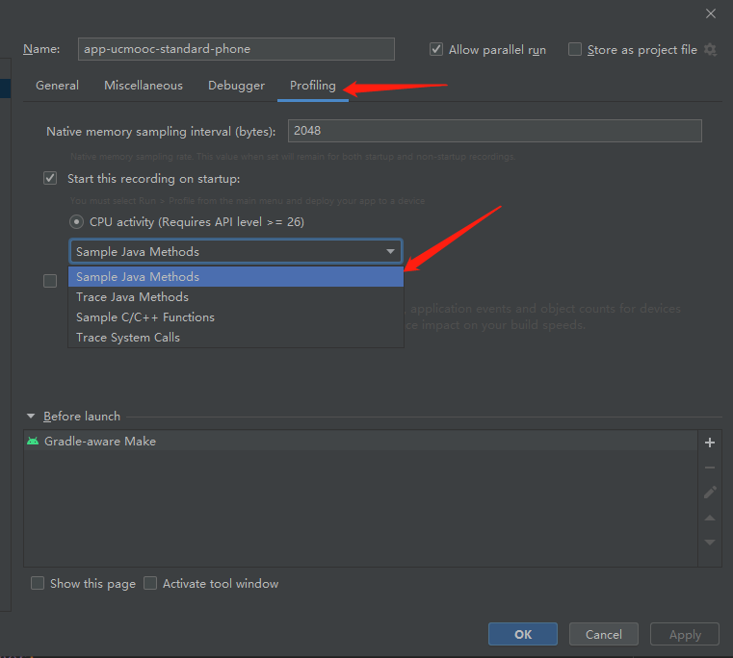
Task: Add a Before launch task with plus icon
Action: [710, 443]
